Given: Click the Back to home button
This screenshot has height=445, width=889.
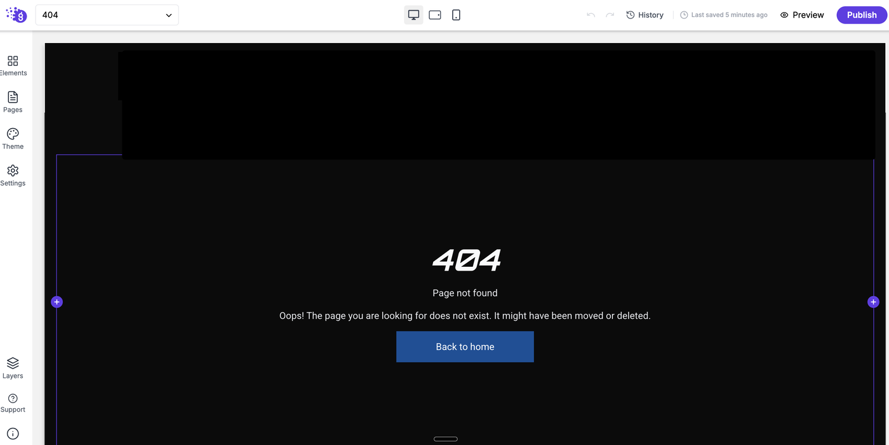Looking at the screenshot, I should tap(465, 347).
